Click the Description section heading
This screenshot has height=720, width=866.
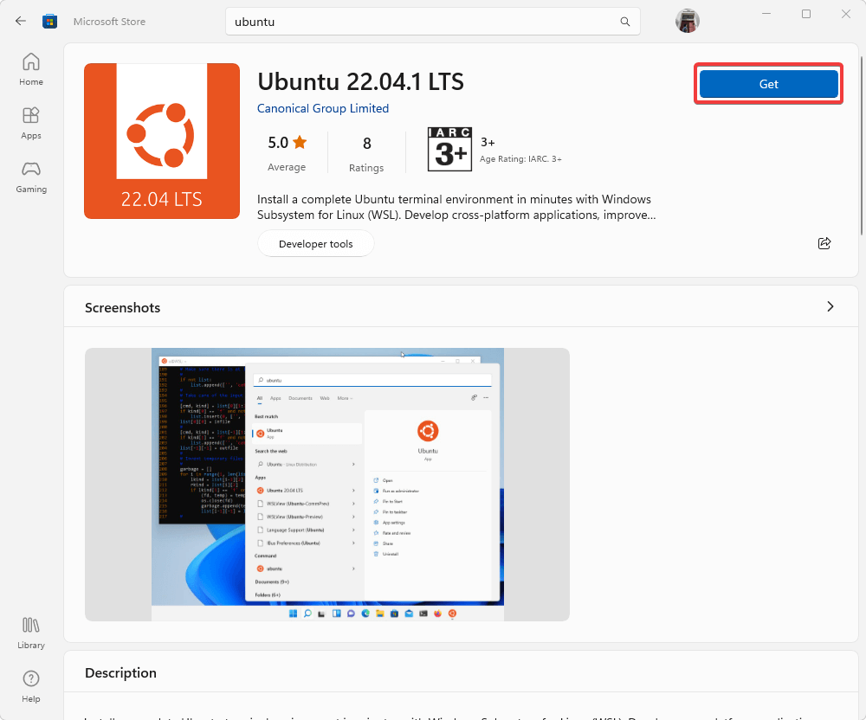[120, 672]
